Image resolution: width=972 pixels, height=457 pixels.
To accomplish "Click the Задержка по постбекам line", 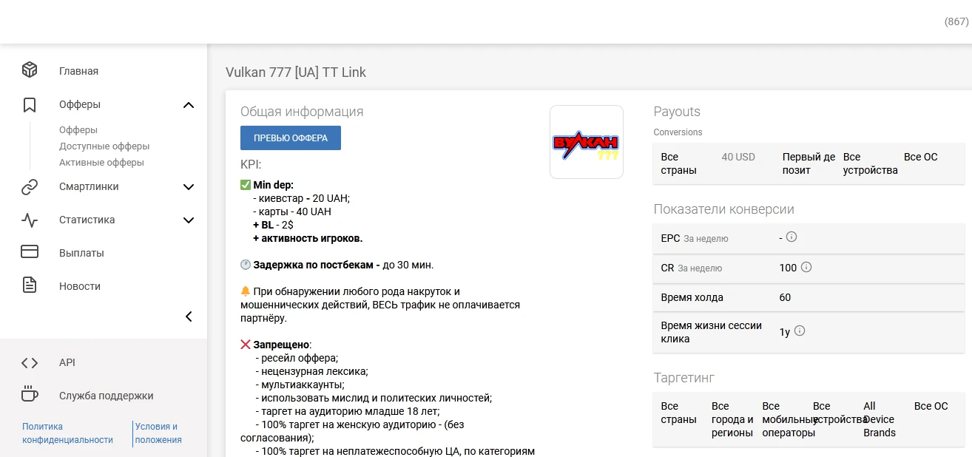I will 337,265.
